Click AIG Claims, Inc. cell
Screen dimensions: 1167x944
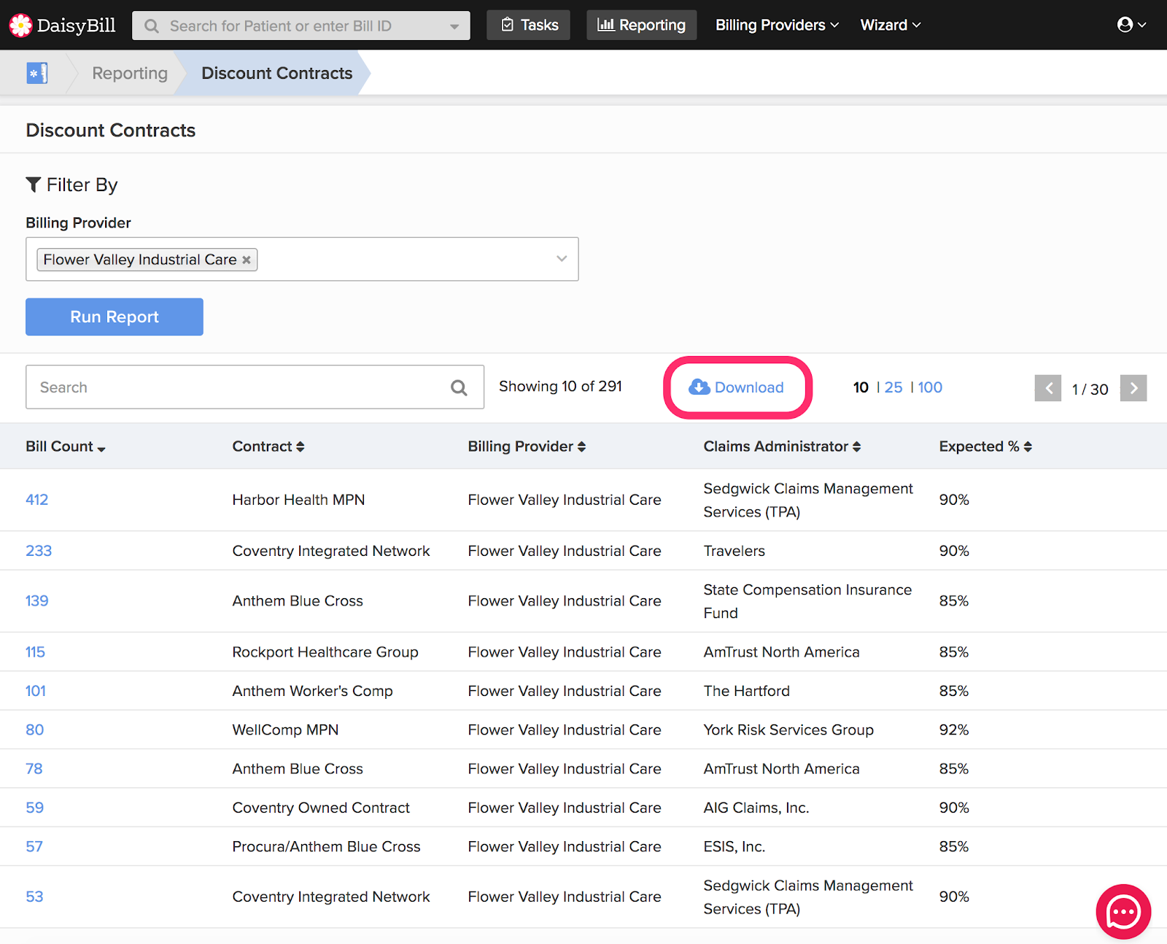[x=756, y=808]
